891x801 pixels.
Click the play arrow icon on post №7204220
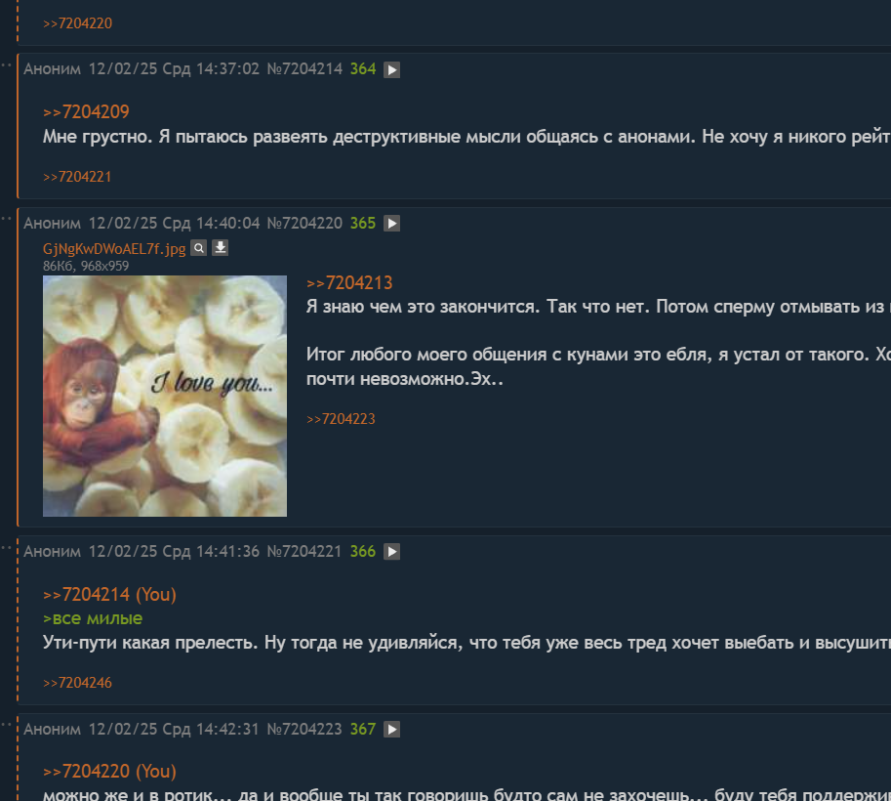(391, 223)
